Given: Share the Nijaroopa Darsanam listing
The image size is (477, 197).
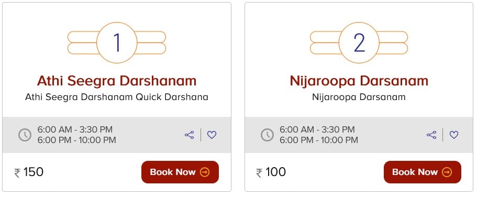Looking at the screenshot, I should (431, 135).
